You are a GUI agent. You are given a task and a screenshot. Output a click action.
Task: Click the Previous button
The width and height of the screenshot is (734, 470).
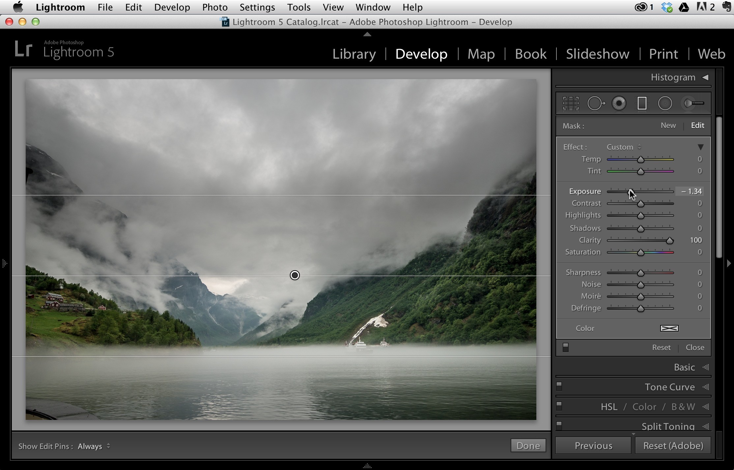(593, 446)
